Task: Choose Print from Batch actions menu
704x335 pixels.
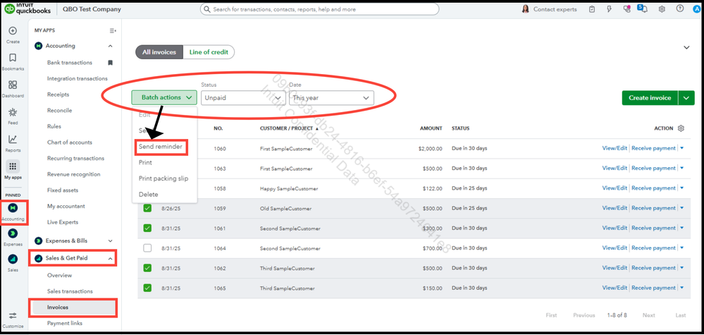Action: click(x=145, y=162)
